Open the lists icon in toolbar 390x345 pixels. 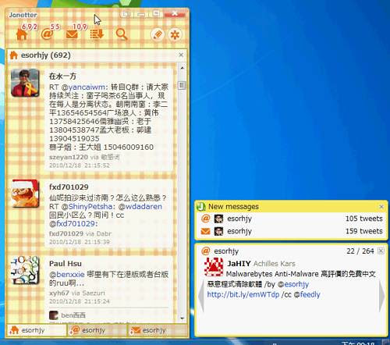point(97,34)
